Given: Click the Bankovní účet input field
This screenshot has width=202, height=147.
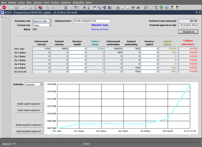Looking at the screenshot, I should (91, 21).
